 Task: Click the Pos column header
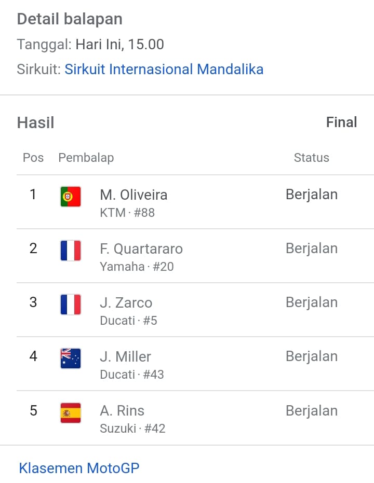coord(33,158)
